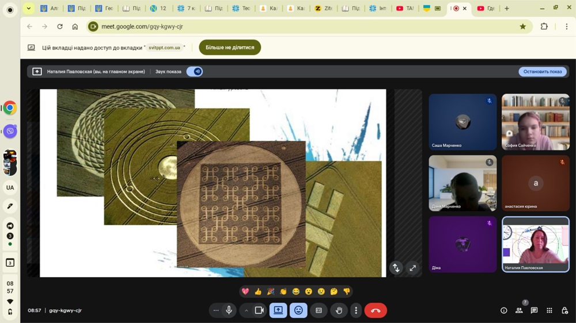Turn on captions with the CC icon
Viewport: 576px width, 323px height.
(x=319, y=310)
